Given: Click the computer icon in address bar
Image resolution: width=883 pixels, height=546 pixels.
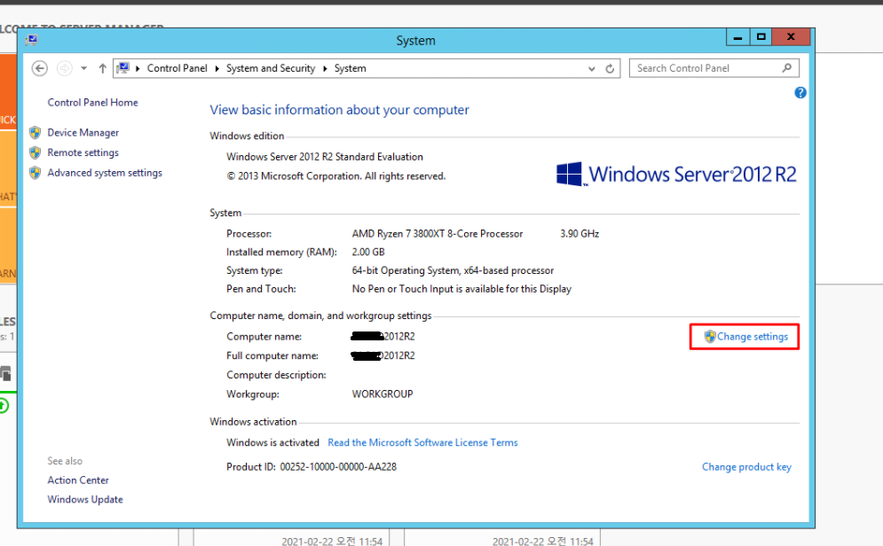Looking at the screenshot, I should click(x=122, y=68).
